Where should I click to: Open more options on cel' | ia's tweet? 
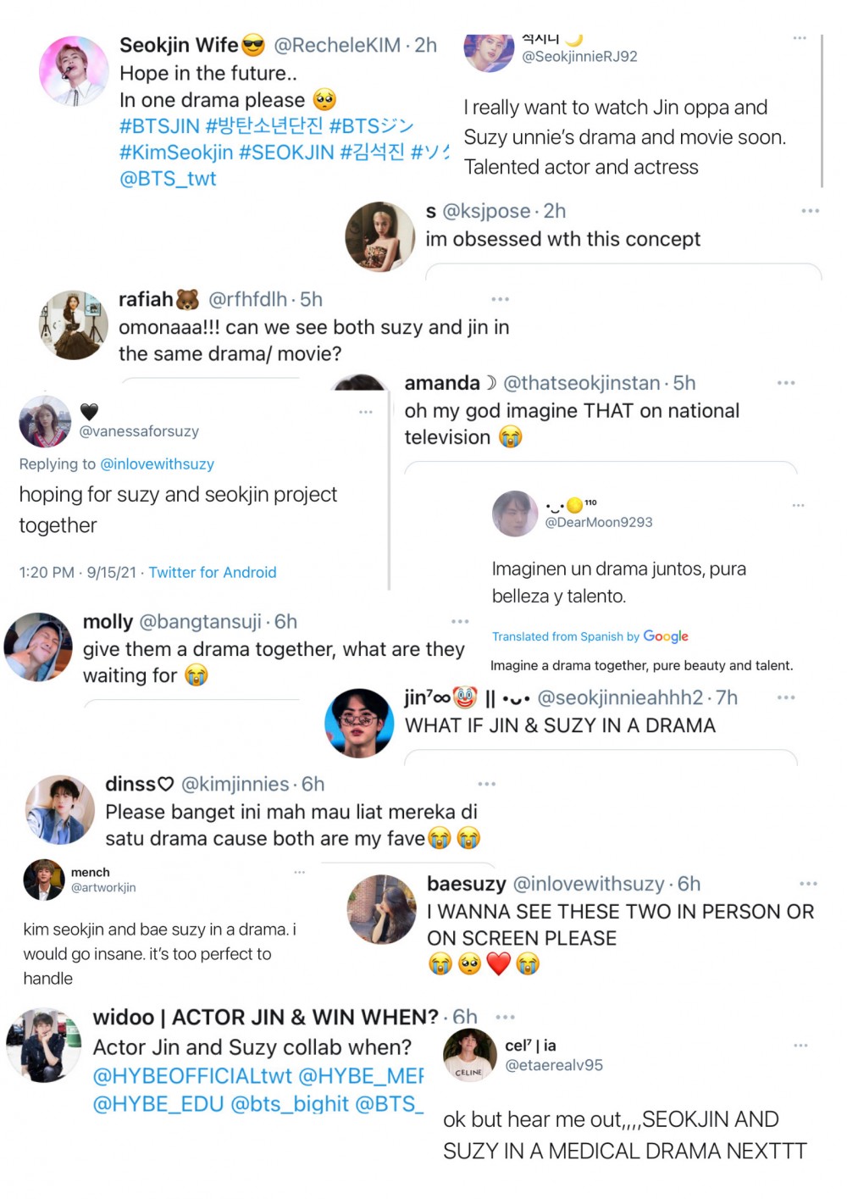click(799, 1044)
